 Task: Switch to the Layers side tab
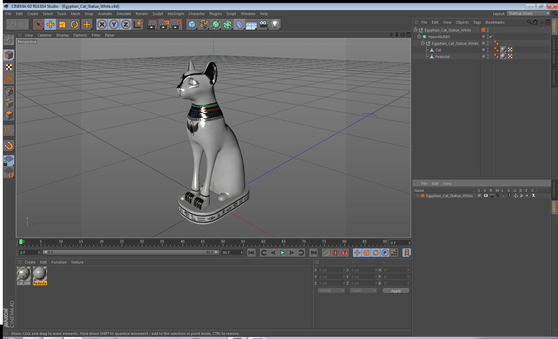(554, 207)
